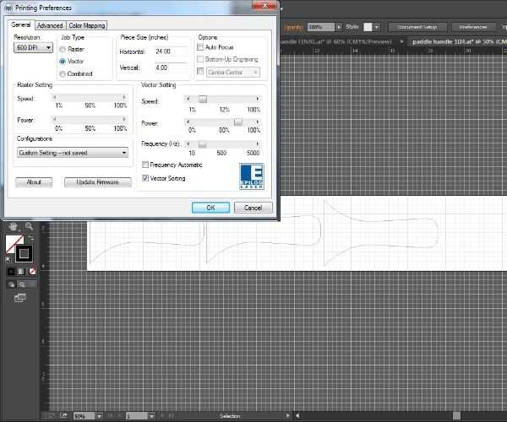Image resolution: width=507 pixels, height=422 pixels.
Task: Click Frequency slider left arrow
Action: click(x=188, y=144)
